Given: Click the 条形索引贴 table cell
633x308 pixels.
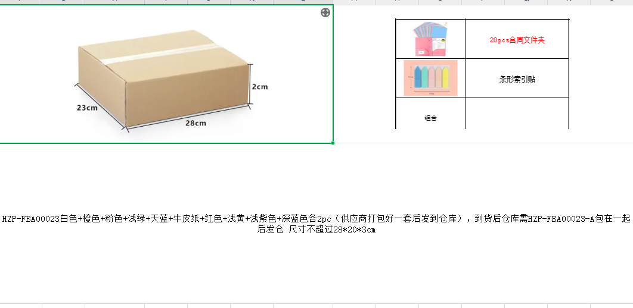Looking at the screenshot, I should [x=517, y=79].
